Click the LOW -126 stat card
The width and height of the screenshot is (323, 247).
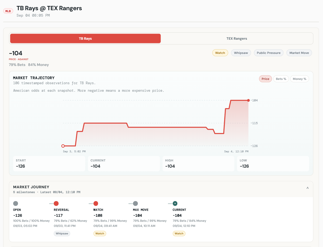pyautogui.click(x=273, y=164)
